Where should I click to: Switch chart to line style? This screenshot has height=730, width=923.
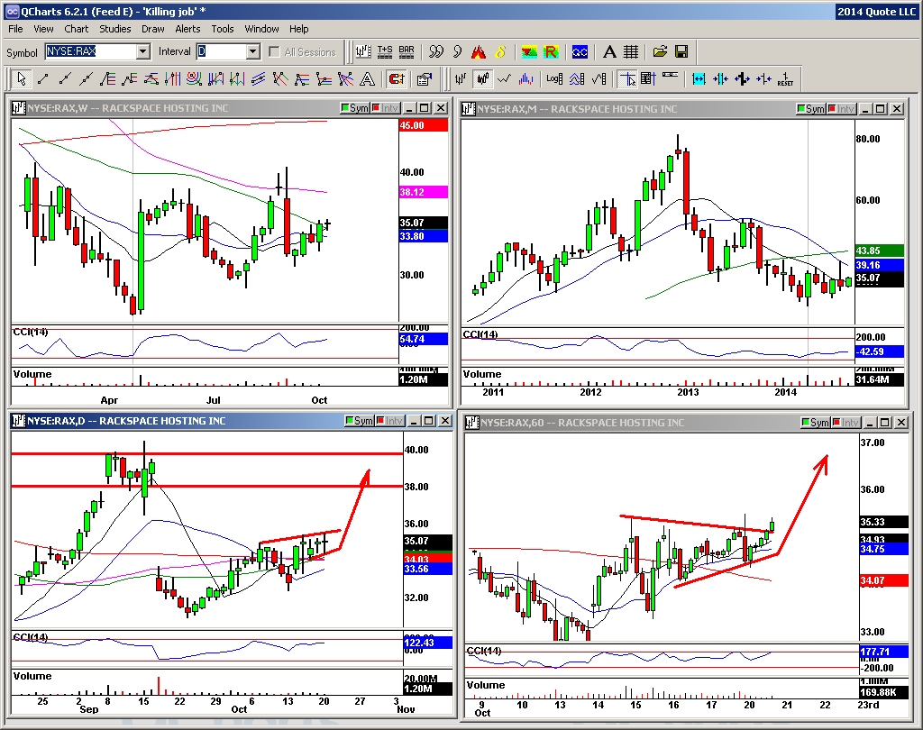(504, 78)
